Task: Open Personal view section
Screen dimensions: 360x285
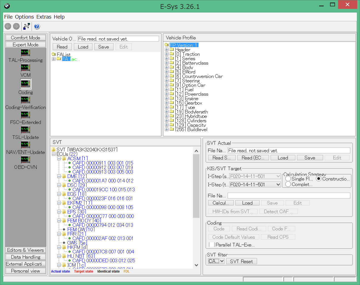Action: pos(26,271)
